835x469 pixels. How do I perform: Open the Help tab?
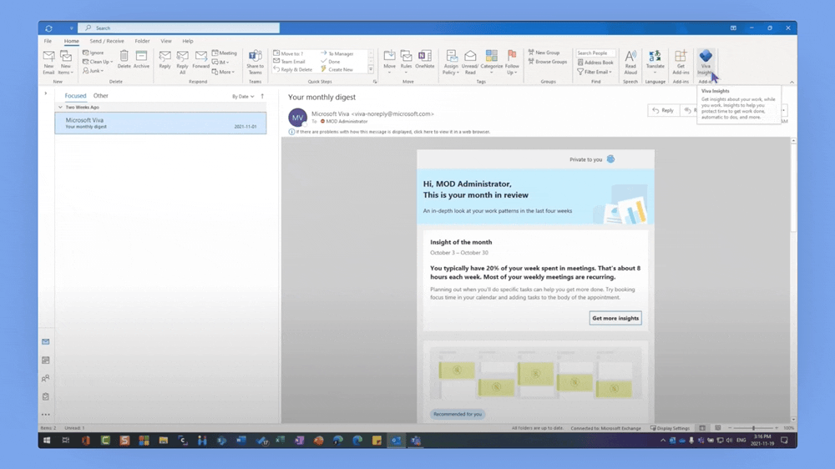(x=187, y=41)
